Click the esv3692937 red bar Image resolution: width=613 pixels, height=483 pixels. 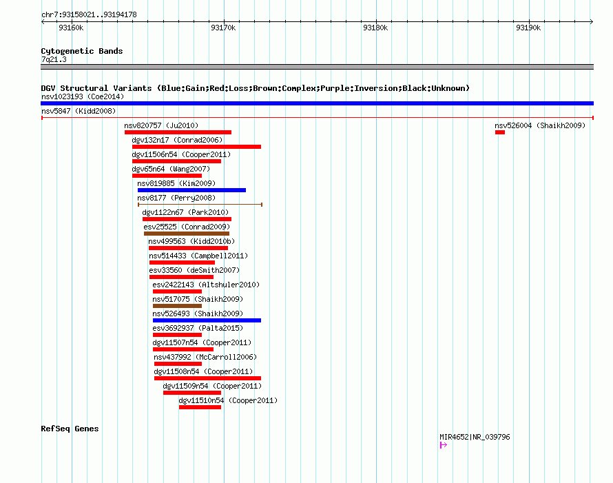(178, 335)
